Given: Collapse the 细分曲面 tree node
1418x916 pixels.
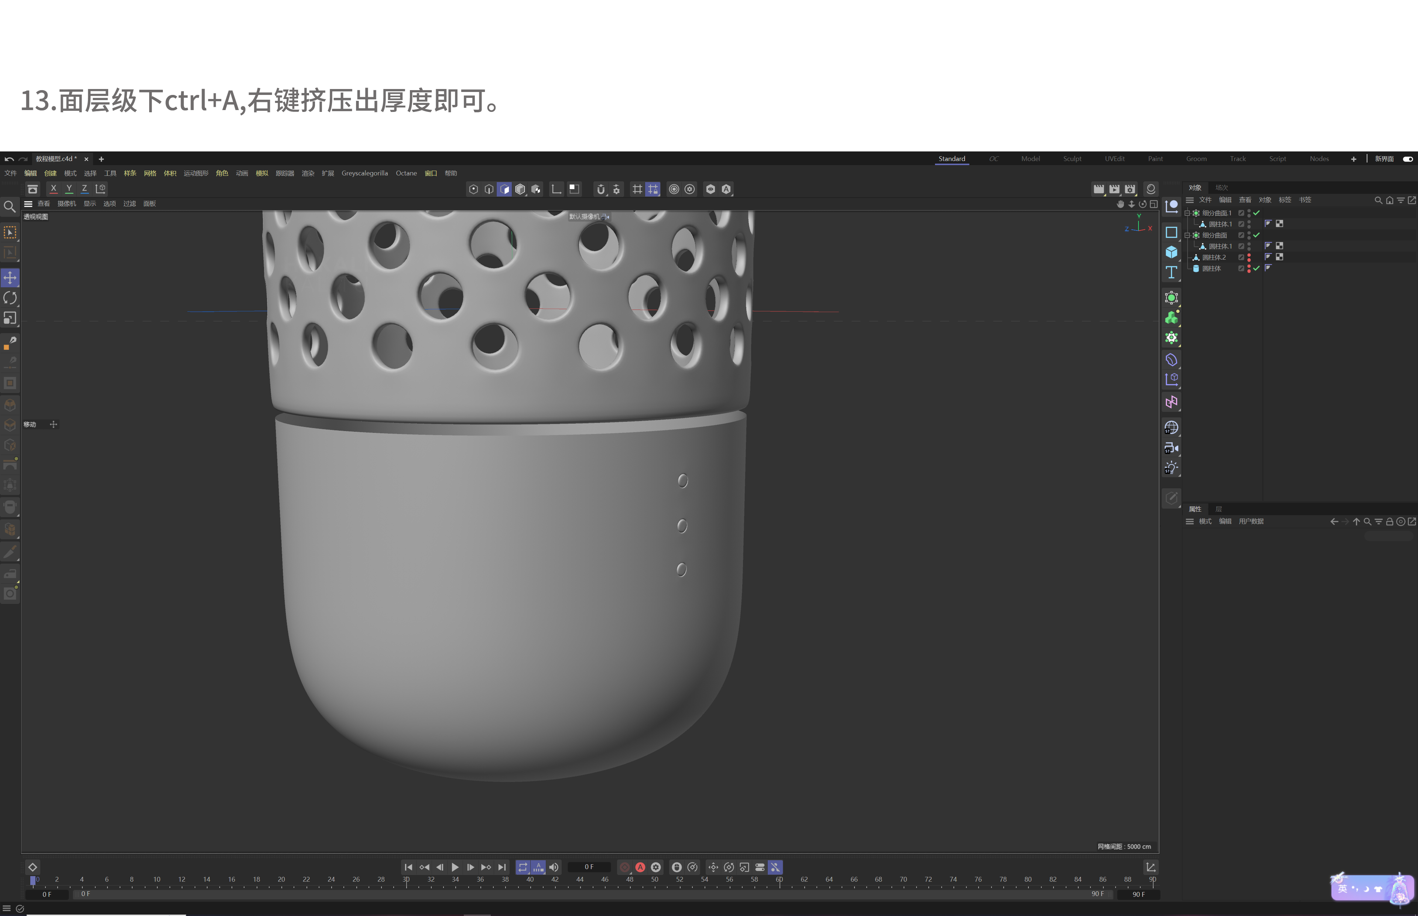Looking at the screenshot, I should tap(1187, 236).
